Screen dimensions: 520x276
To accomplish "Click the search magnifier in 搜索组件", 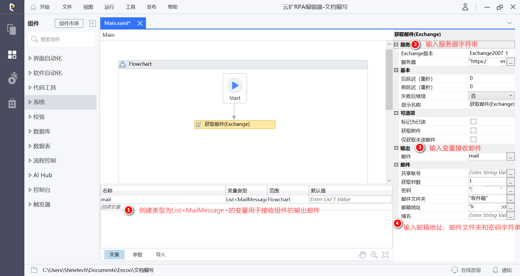I will coord(34,39).
